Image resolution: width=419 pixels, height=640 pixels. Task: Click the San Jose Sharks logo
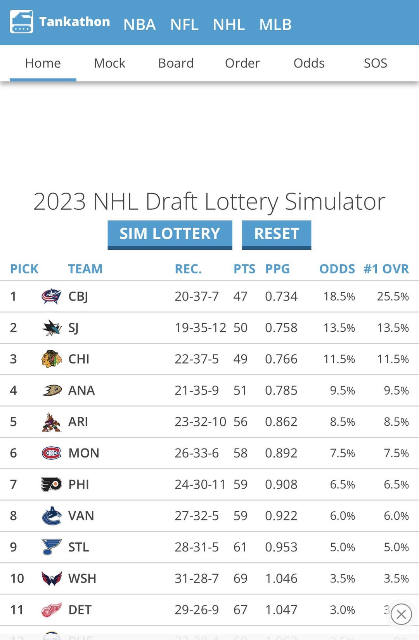point(52,328)
